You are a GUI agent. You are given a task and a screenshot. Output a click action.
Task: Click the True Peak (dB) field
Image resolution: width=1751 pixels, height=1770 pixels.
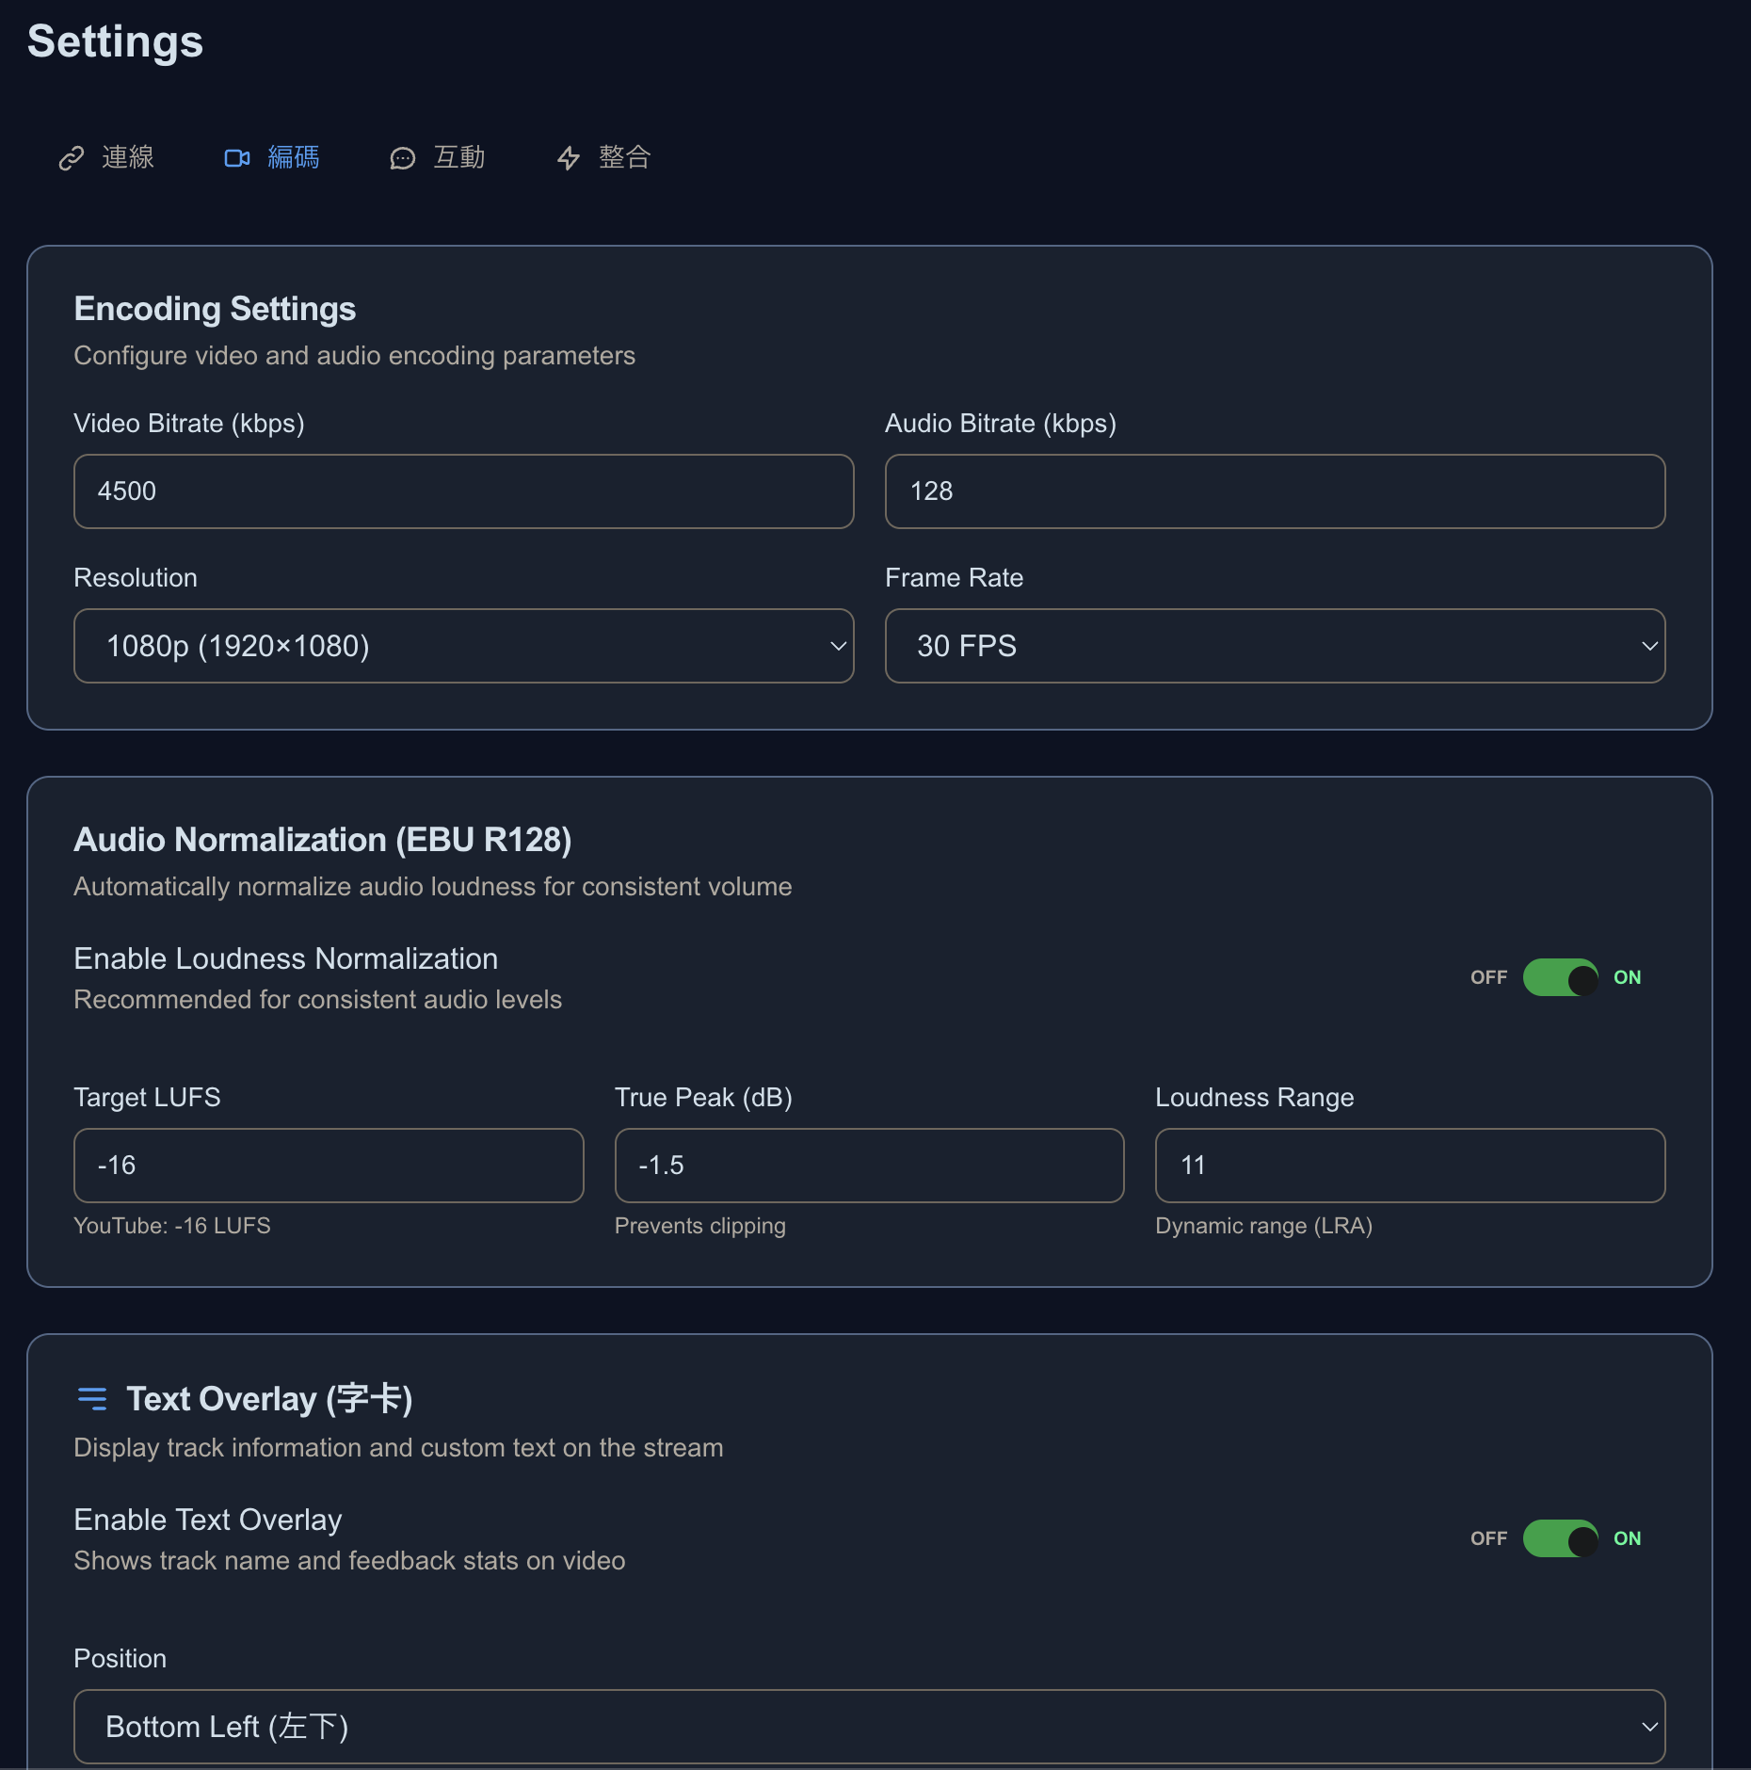[x=869, y=1166]
